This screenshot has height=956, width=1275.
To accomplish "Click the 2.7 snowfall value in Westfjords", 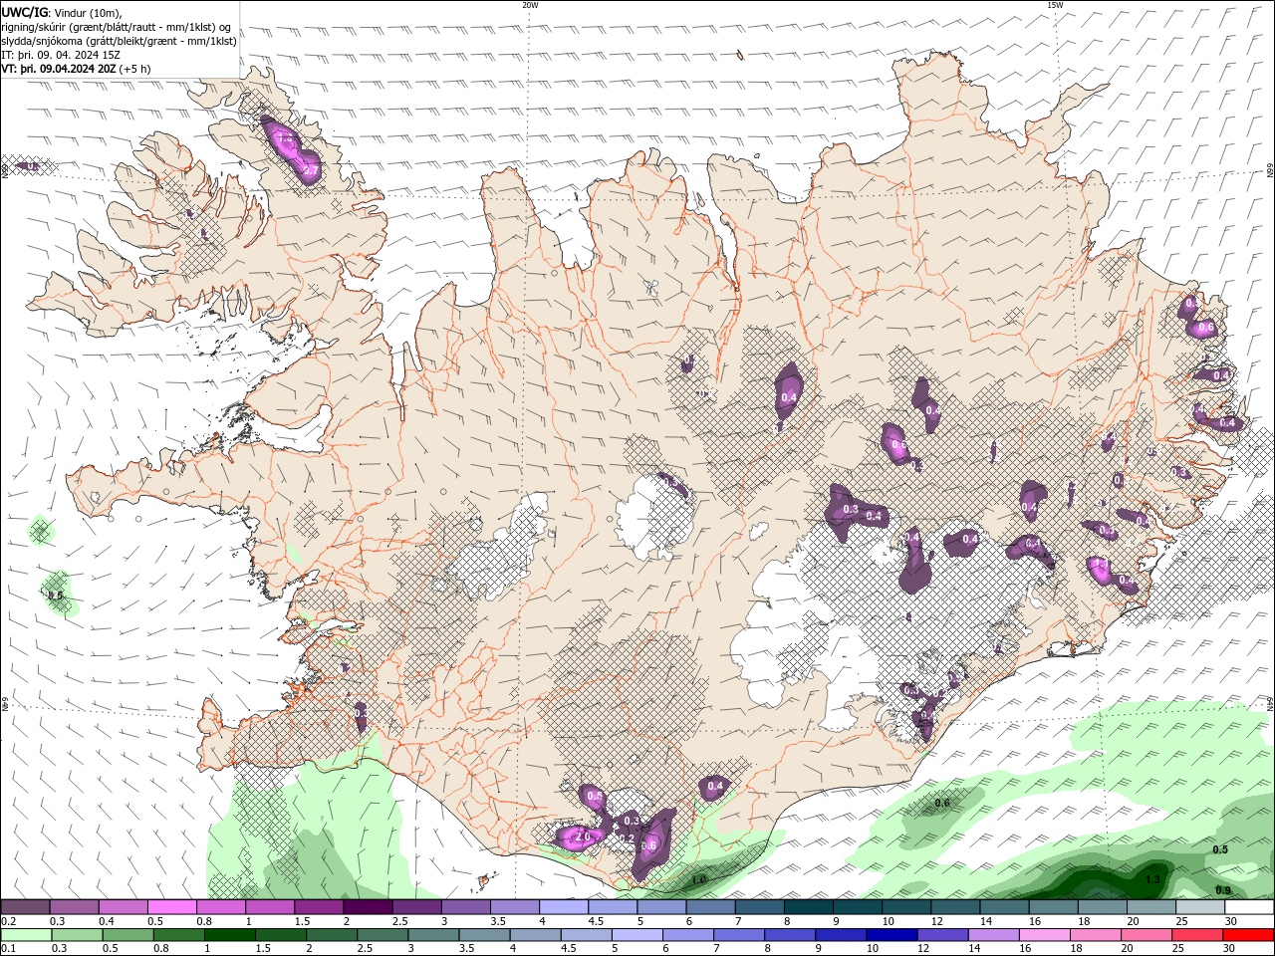I will coord(311,171).
